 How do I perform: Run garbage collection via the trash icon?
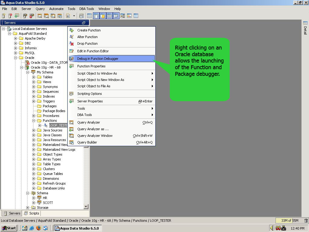click(x=306, y=221)
